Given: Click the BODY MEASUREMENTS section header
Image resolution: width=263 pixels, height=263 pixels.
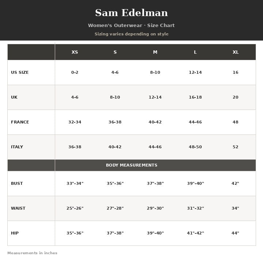Looking at the screenshot, I should point(131,165).
